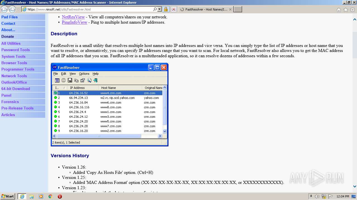Open Password Tools in sidebar
357x200 pixels.
pos(16,50)
